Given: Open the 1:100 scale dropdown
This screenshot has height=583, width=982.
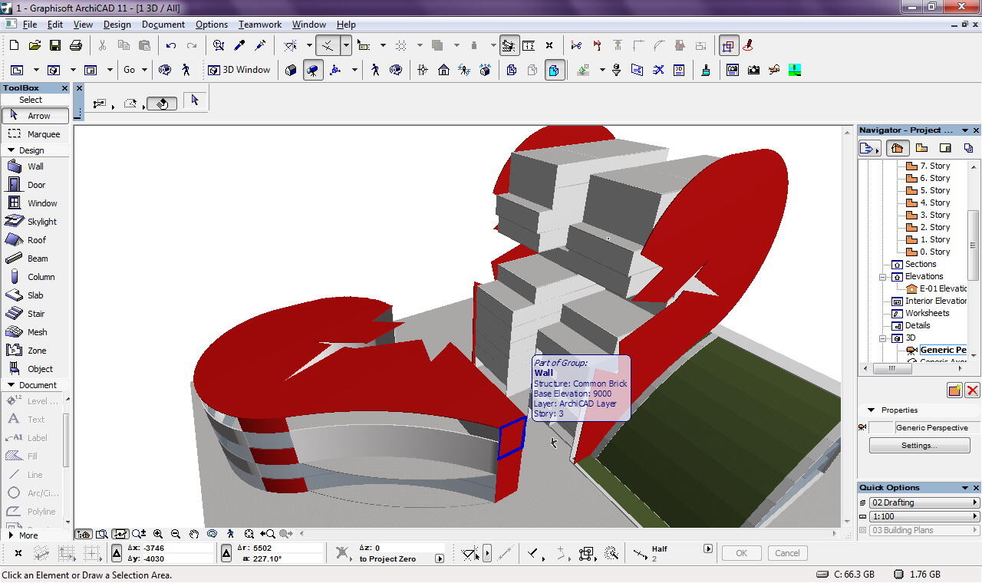Looking at the screenshot, I should (x=924, y=516).
